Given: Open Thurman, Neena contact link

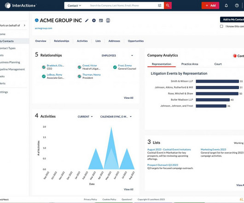Looking at the screenshot, I should (92, 75).
